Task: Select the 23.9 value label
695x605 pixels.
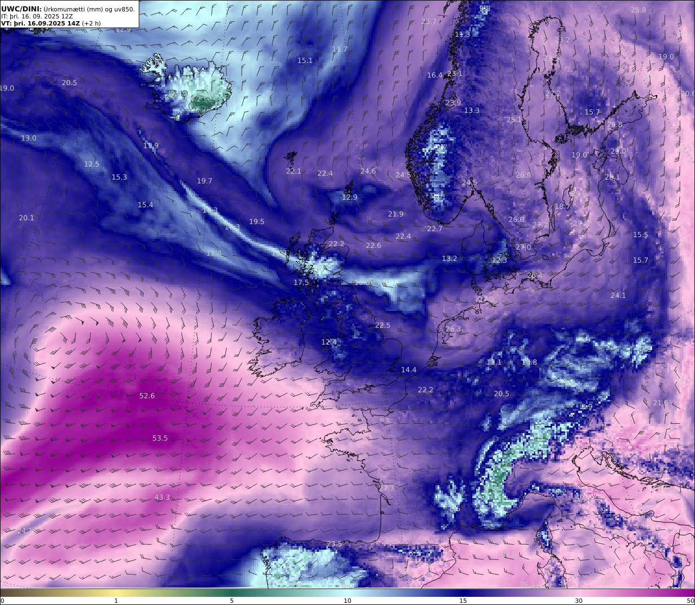Action: (453, 103)
